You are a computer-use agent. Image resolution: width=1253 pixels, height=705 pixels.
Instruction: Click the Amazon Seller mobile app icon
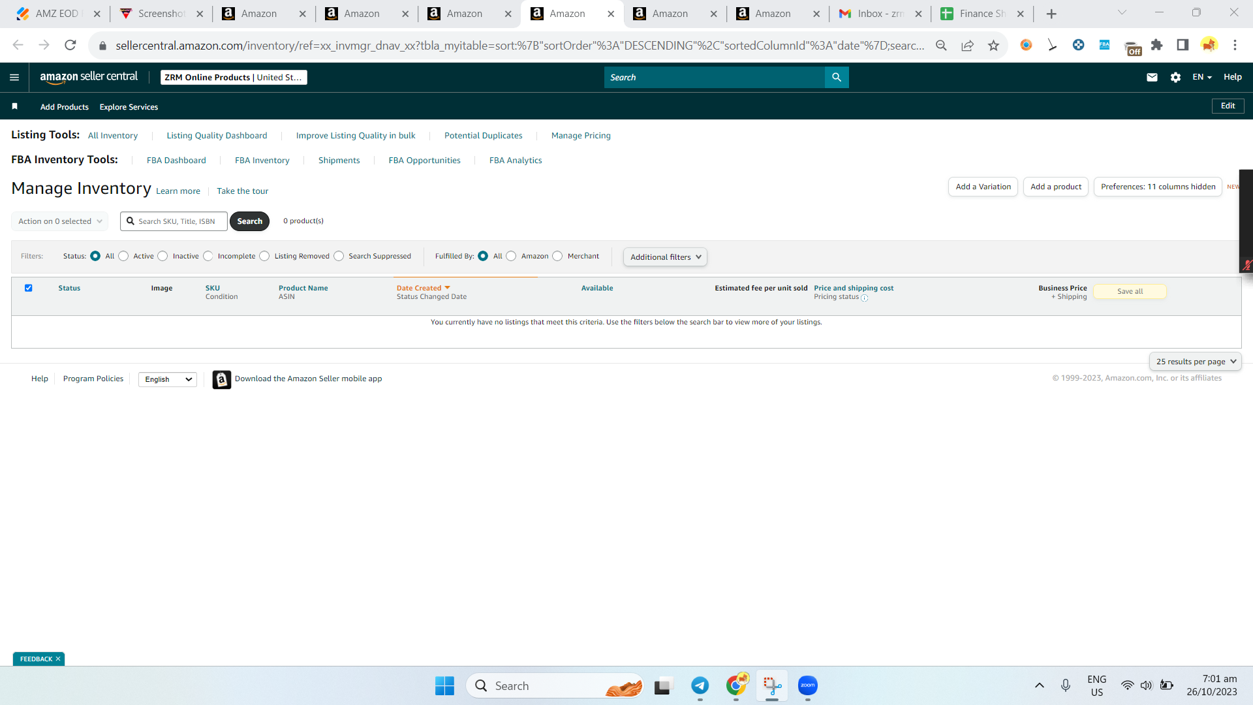point(222,379)
